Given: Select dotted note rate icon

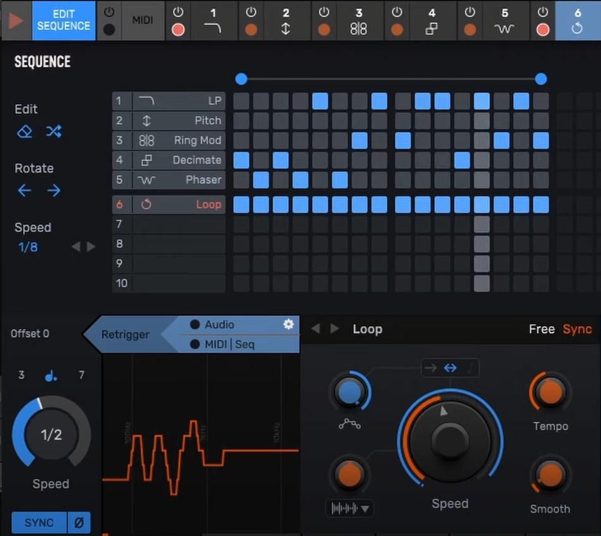Looking at the screenshot, I should coord(51,375).
